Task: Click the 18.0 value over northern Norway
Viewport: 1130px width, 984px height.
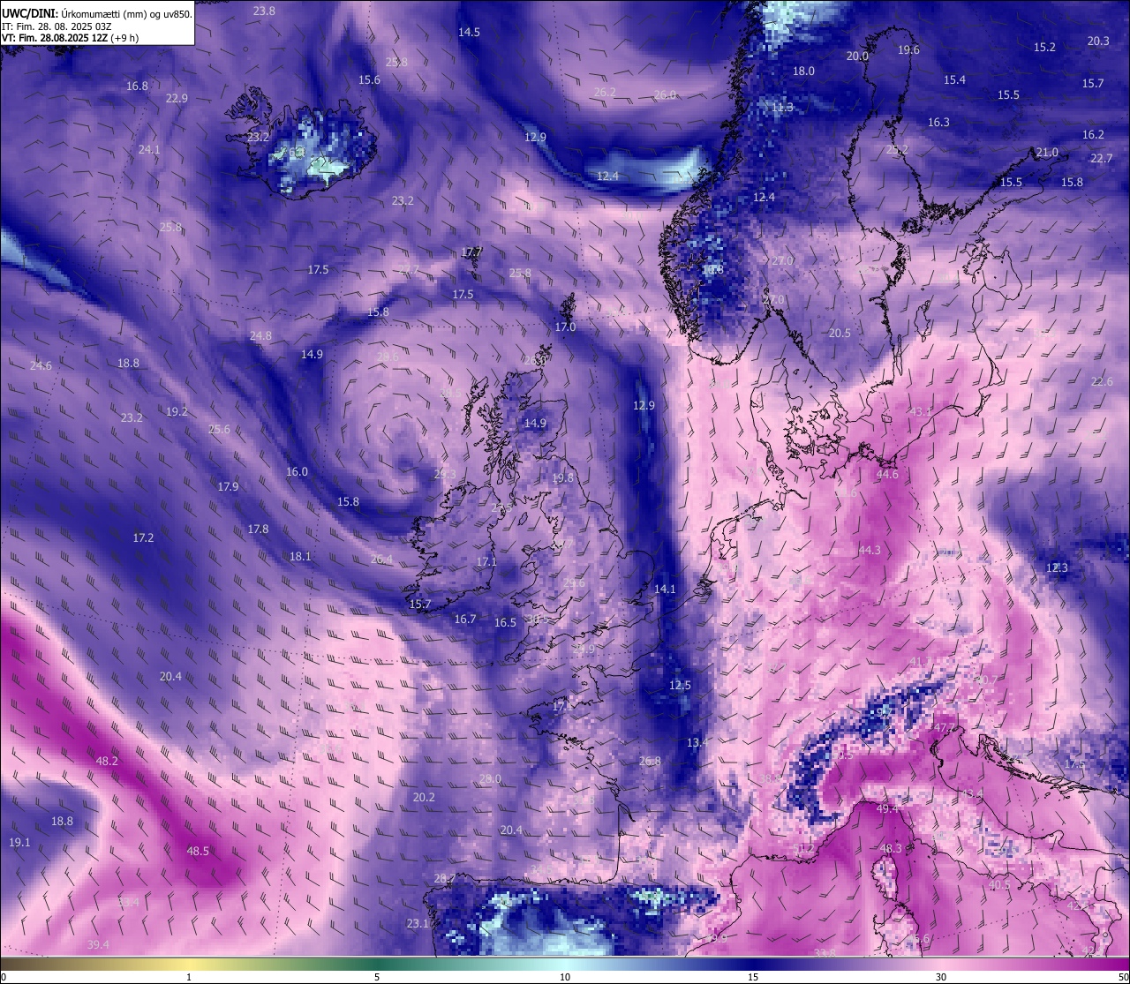Action: coord(803,71)
